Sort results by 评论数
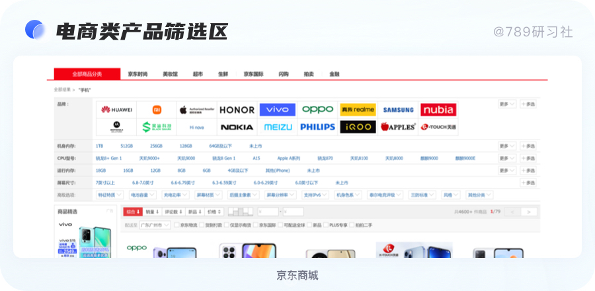 (x=173, y=212)
